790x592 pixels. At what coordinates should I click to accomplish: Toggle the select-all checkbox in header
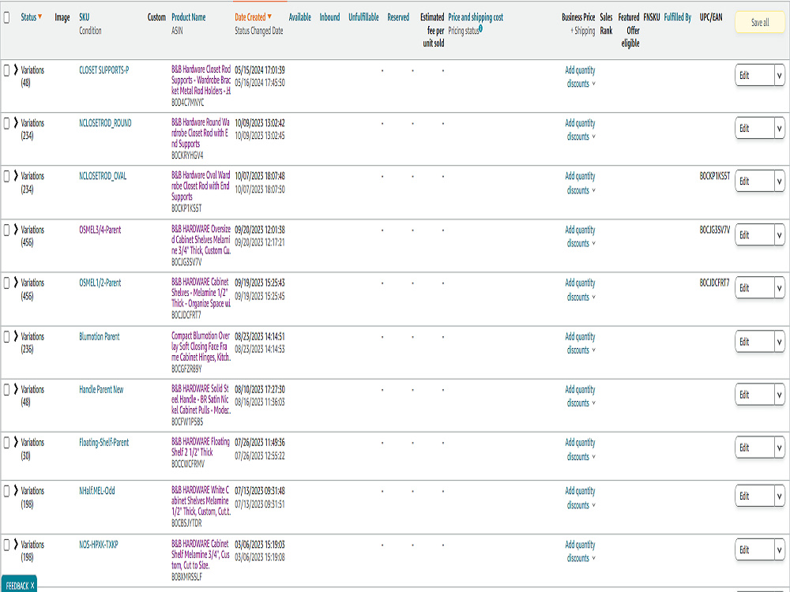6,17
